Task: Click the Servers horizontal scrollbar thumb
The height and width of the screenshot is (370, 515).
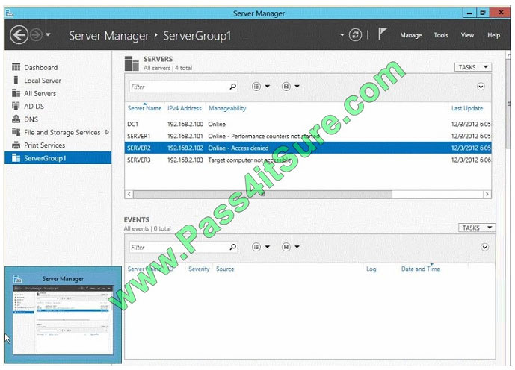Action: pos(262,195)
